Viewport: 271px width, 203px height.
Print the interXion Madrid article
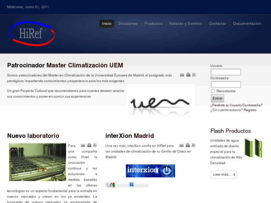pos(188,145)
